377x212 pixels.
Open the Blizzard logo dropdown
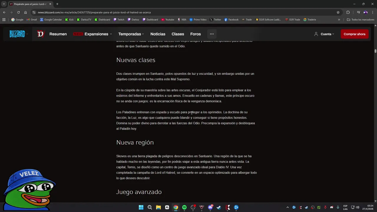pyautogui.click(x=18, y=34)
